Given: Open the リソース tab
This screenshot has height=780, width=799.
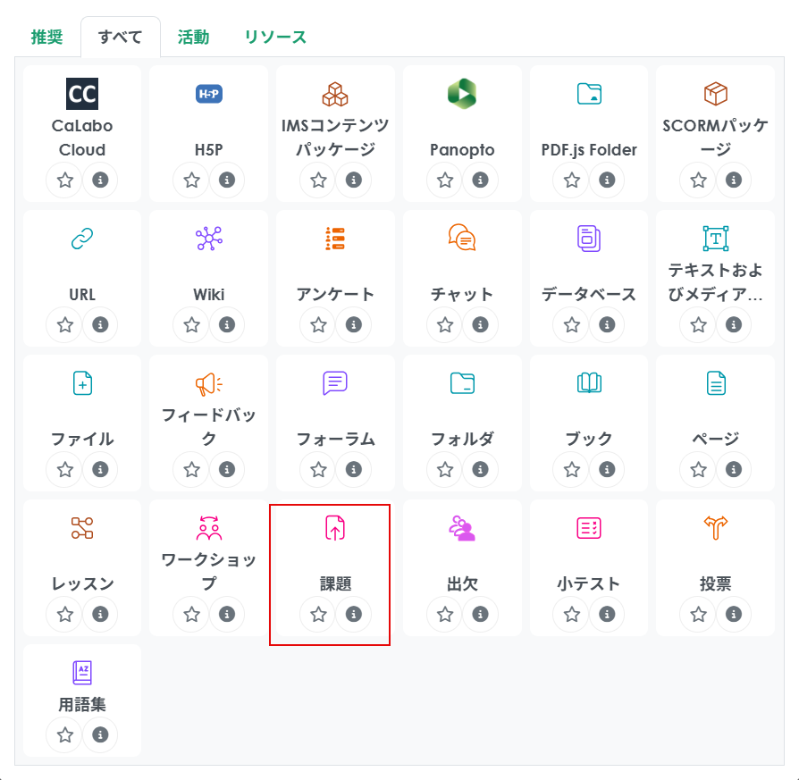Looking at the screenshot, I should [275, 38].
